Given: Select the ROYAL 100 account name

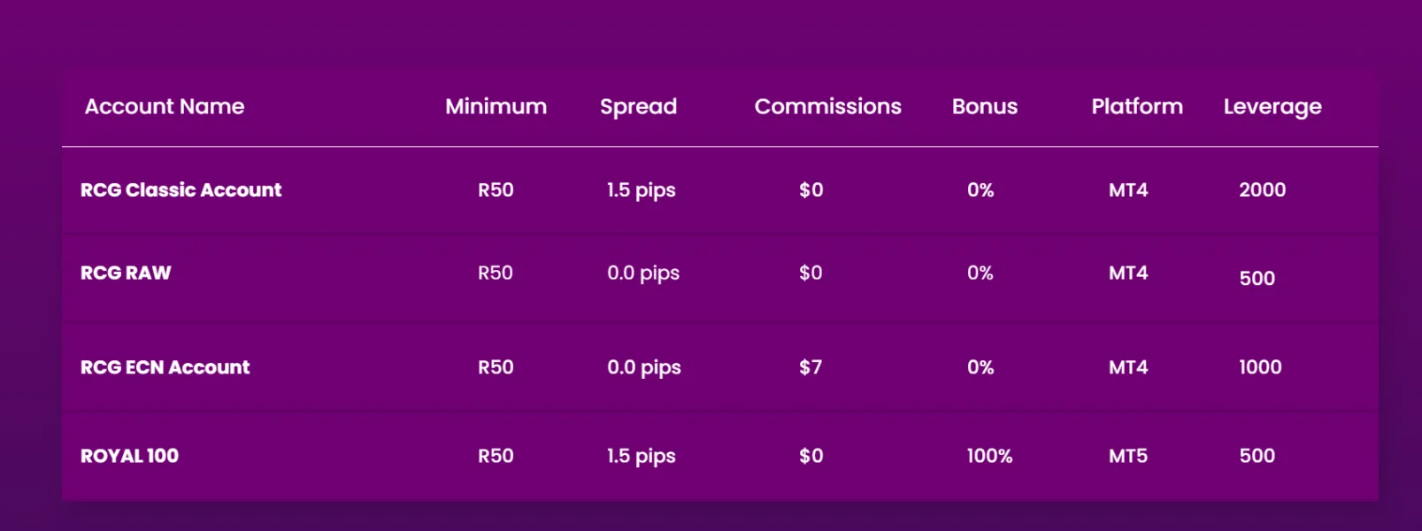Looking at the screenshot, I should point(129,456).
